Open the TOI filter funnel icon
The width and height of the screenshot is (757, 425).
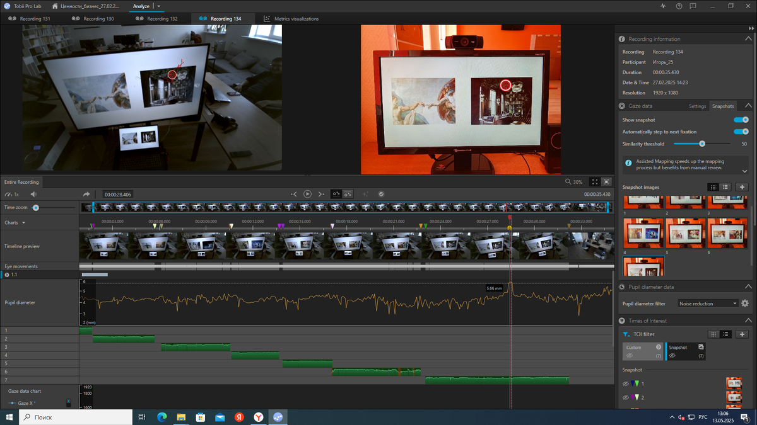pyautogui.click(x=626, y=334)
